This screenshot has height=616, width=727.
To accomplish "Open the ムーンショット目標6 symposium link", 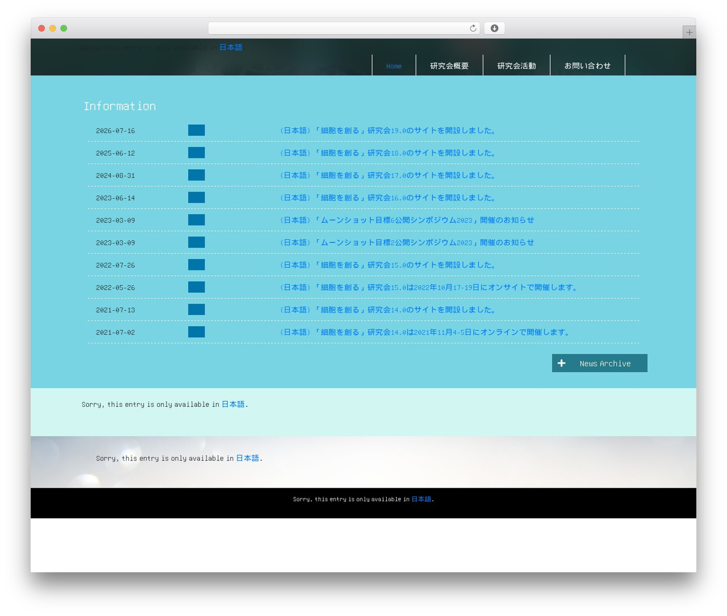I will coord(406,220).
